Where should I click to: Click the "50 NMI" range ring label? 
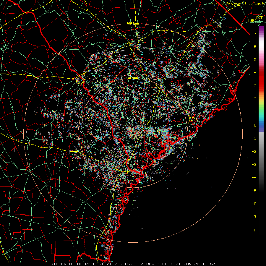coord(133,78)
